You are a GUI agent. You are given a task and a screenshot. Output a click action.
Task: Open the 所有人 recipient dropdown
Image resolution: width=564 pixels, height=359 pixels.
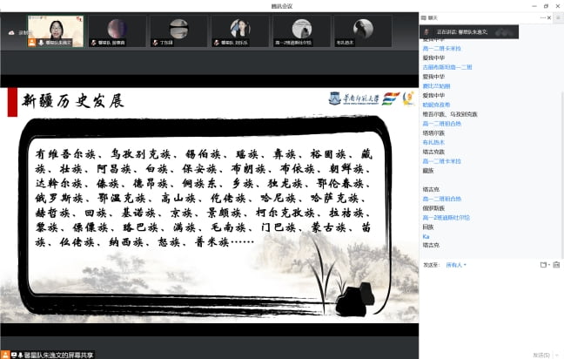click(456, 264)
